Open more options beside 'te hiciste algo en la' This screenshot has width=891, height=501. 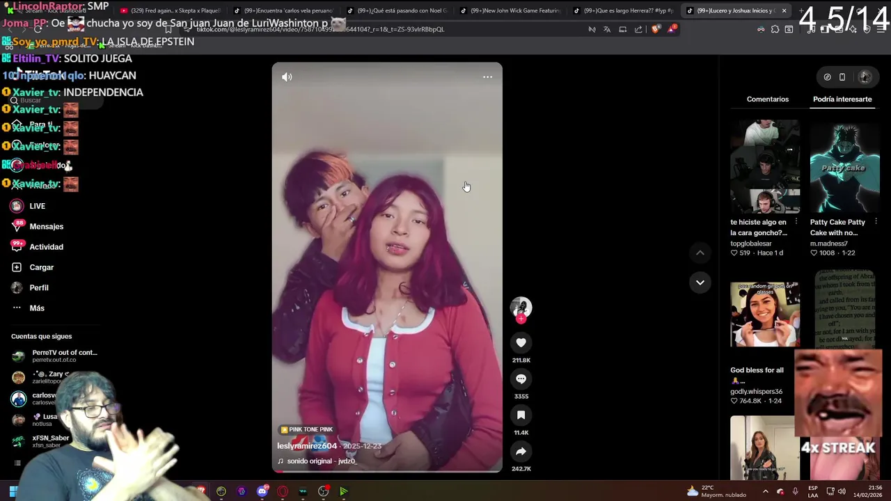click(x=796, y=222)
